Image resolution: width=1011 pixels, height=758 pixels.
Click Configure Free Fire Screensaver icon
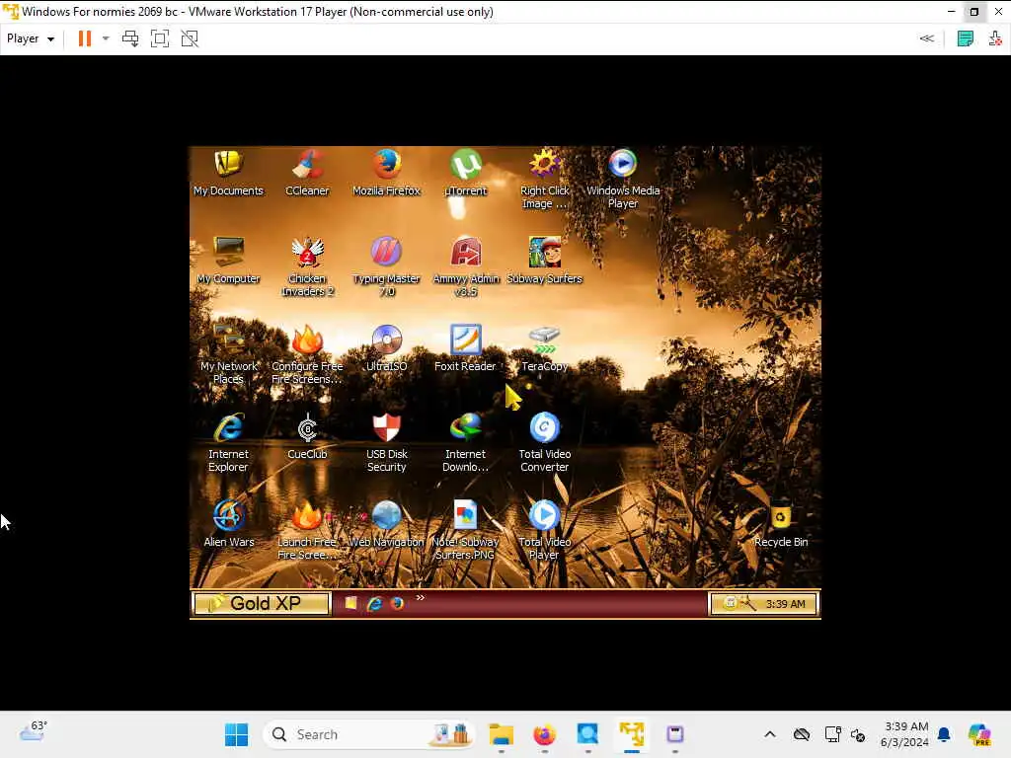pos(308,354)
